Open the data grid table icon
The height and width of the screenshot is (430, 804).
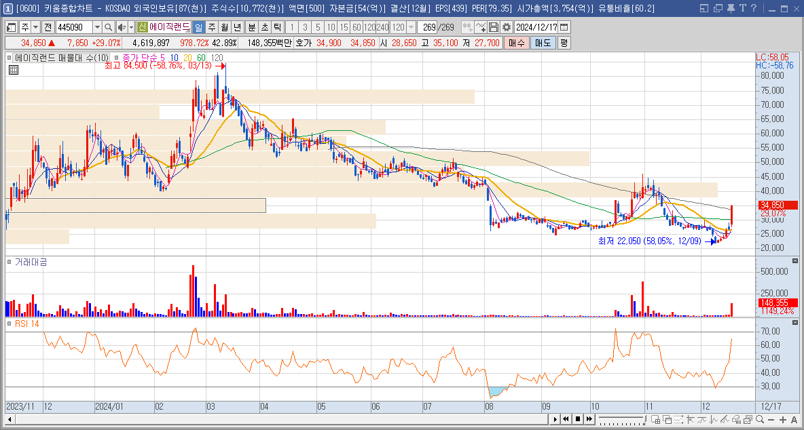pos(14,70)
